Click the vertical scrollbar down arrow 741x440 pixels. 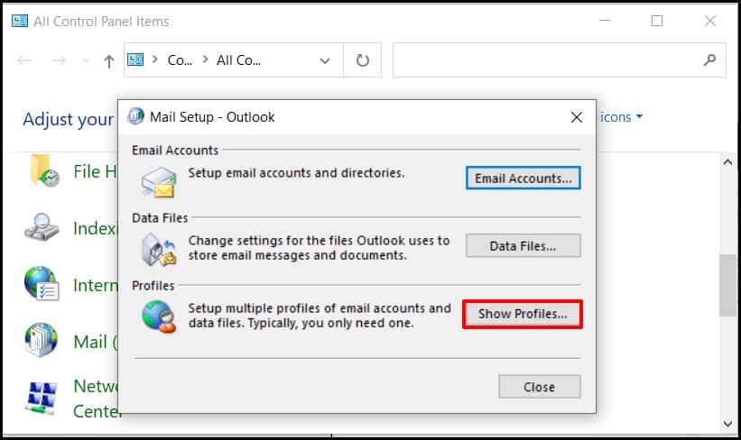727,424
